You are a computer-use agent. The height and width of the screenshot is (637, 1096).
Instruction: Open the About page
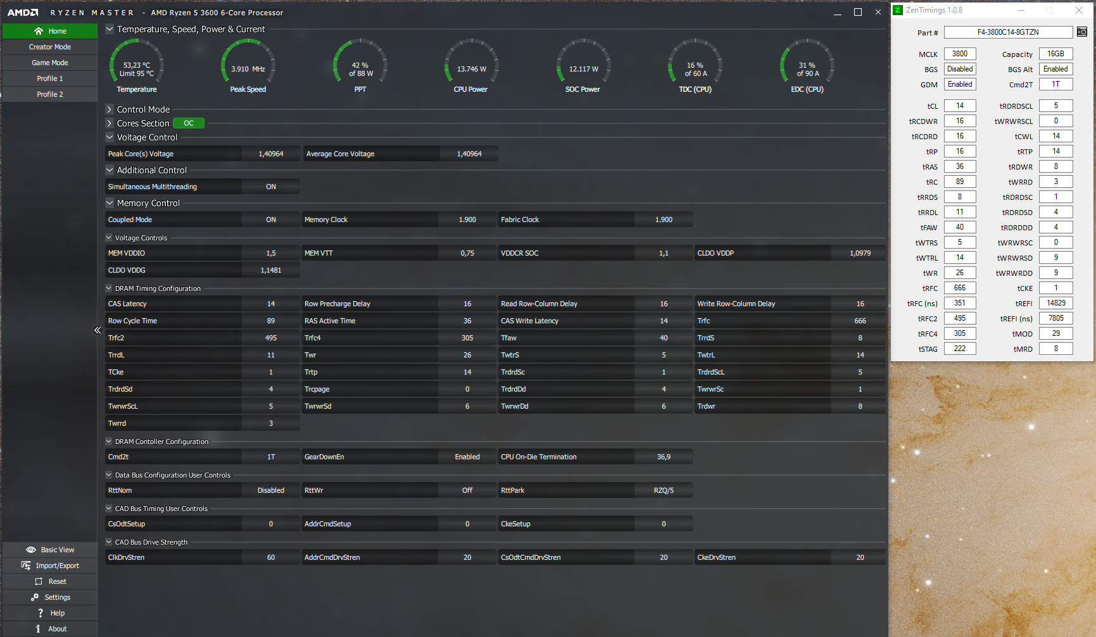tap(50, 629)
